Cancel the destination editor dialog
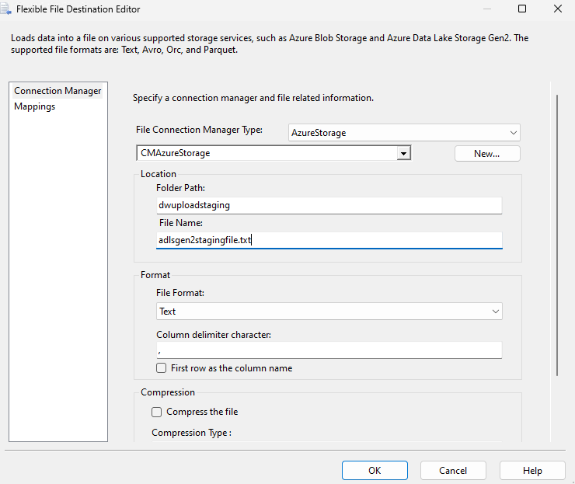The image size is (575, 484). pos(453,471)
